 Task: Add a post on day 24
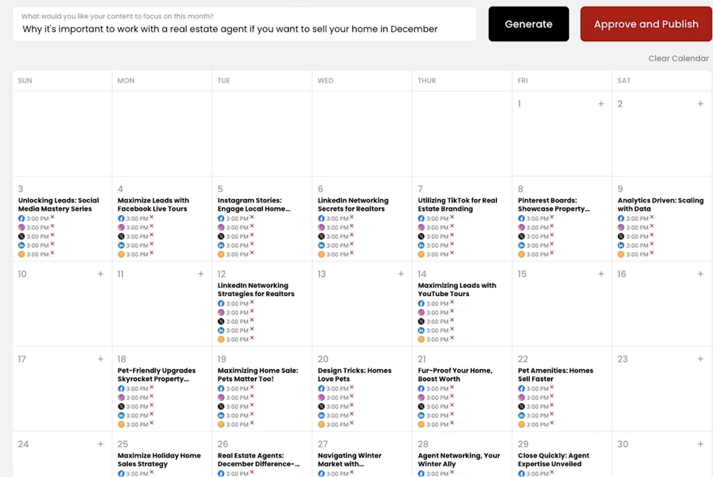(100, 444)
